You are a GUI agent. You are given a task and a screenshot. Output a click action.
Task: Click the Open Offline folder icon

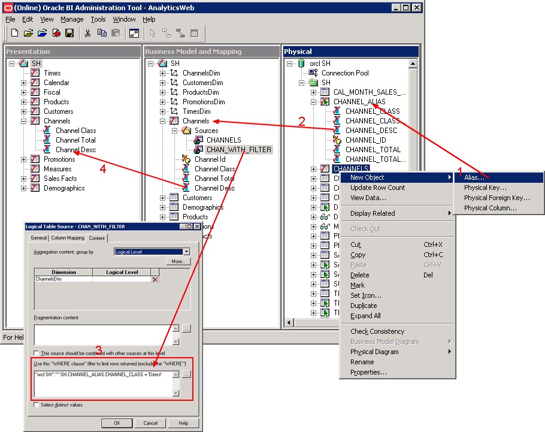(x=29, y=34)
